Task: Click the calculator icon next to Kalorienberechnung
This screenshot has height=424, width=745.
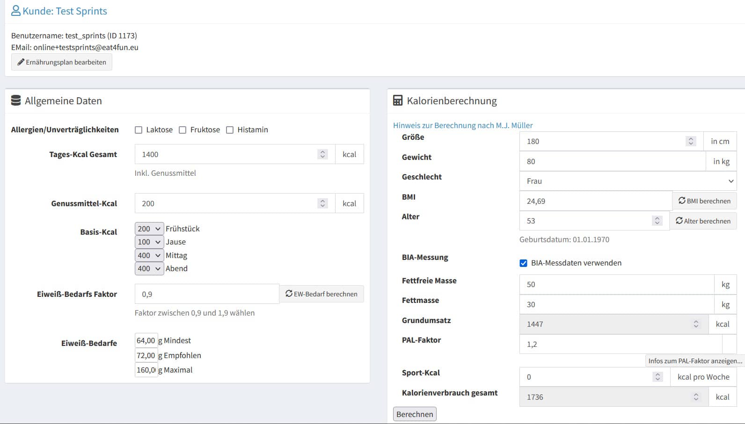Action: point(398,101)
